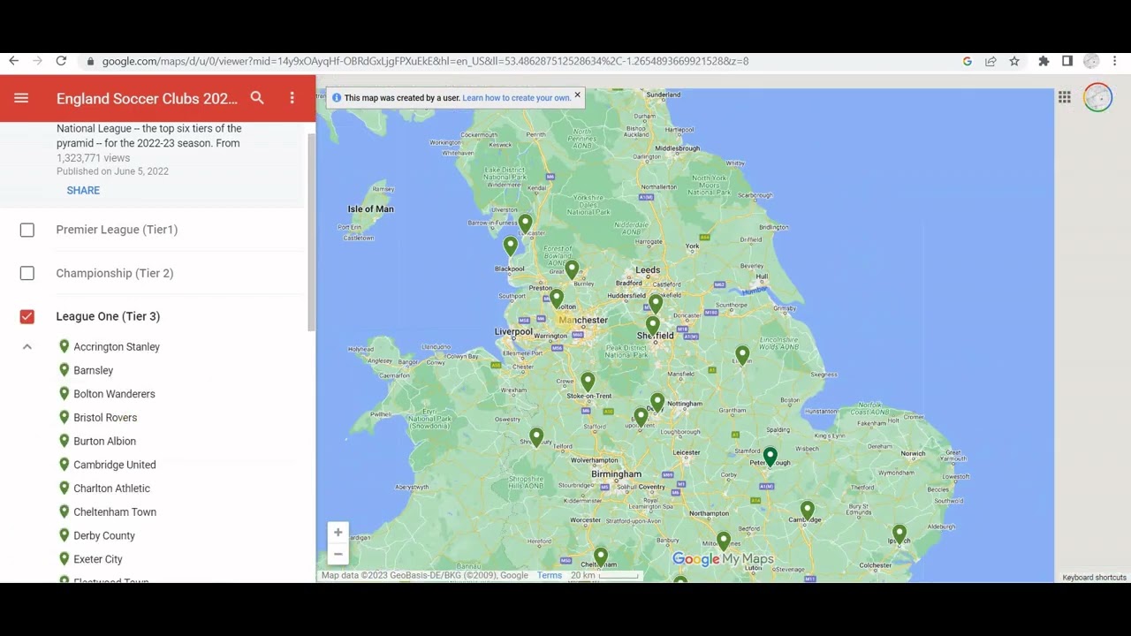Enable the Premier League (Tier1) layer checkbox
The height and width of the screenshot is (636, 1131).
pyautogui.click(x=27, y=230)
